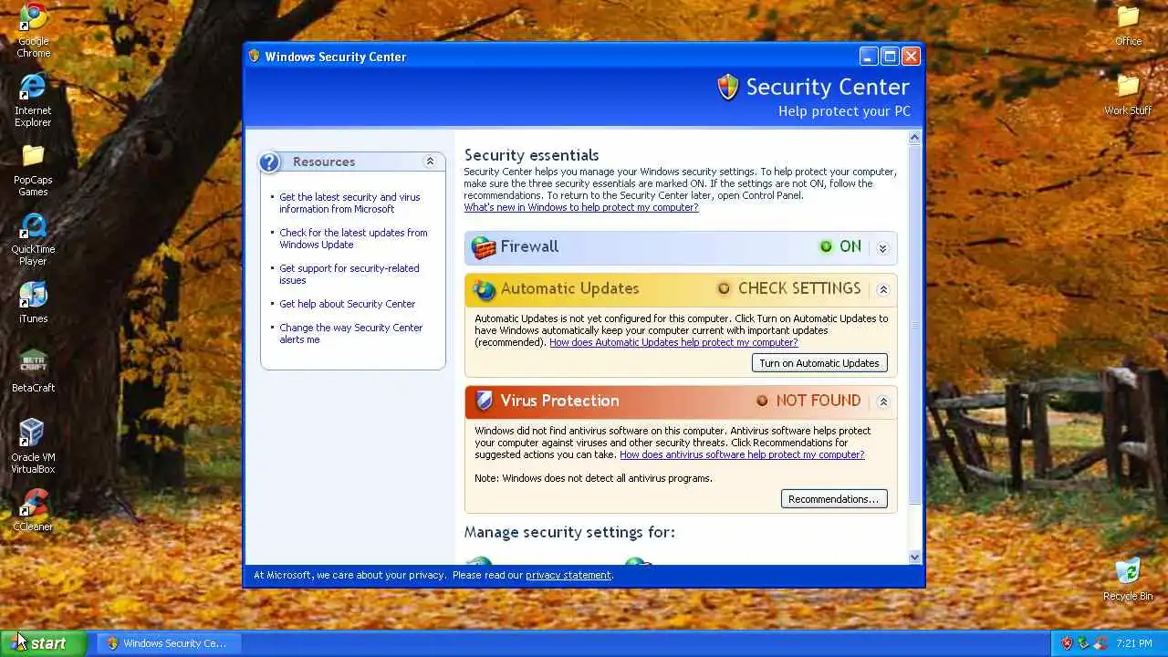The width and height of the screenshot is (1168, 657).
Task: Click the Resources help question-mark icon
Action: (x=269, y=162)
